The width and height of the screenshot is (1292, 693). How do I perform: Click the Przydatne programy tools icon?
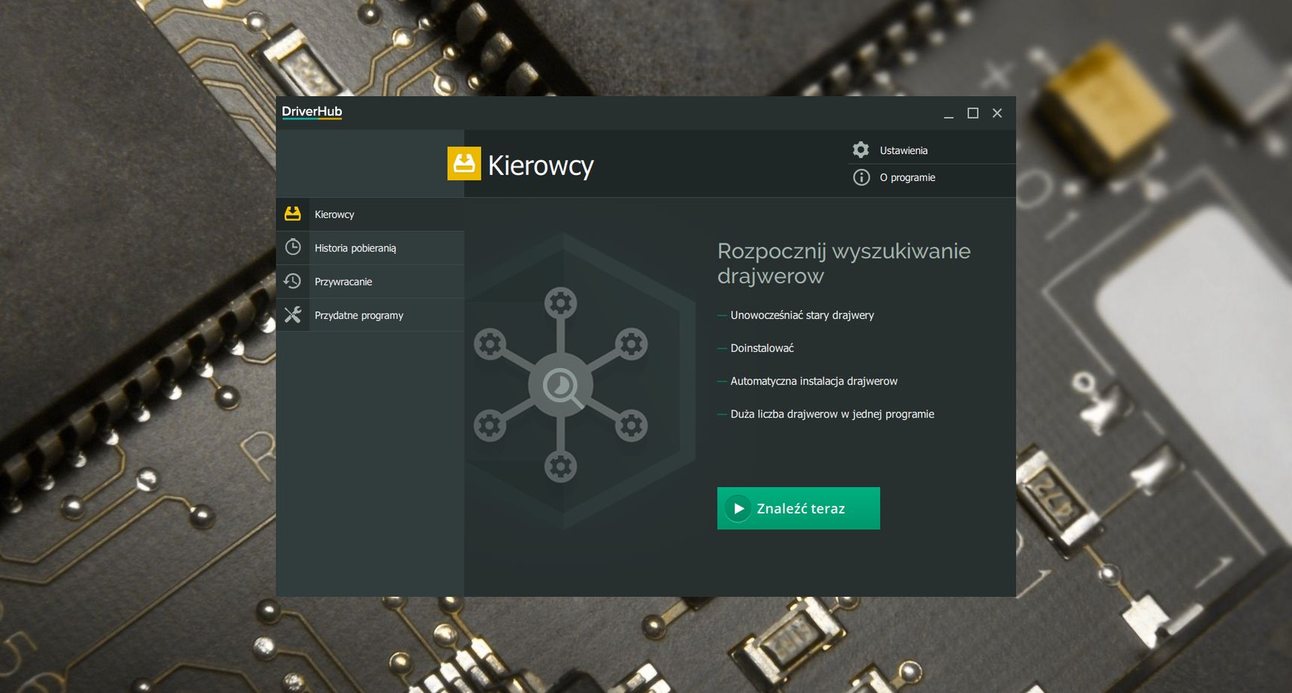[293, 315]
